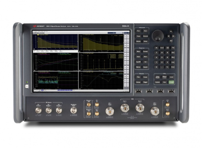Screen dimensions: 202x148
Task: Select the Marker key
Action: coord(138,67)
